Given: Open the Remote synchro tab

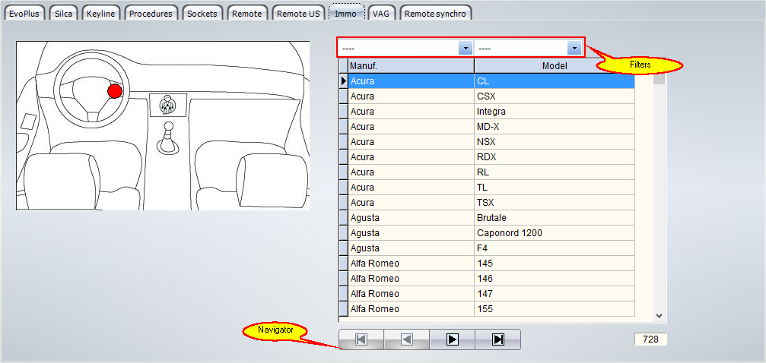Looking at the screenshot, I should click(437, 13).
